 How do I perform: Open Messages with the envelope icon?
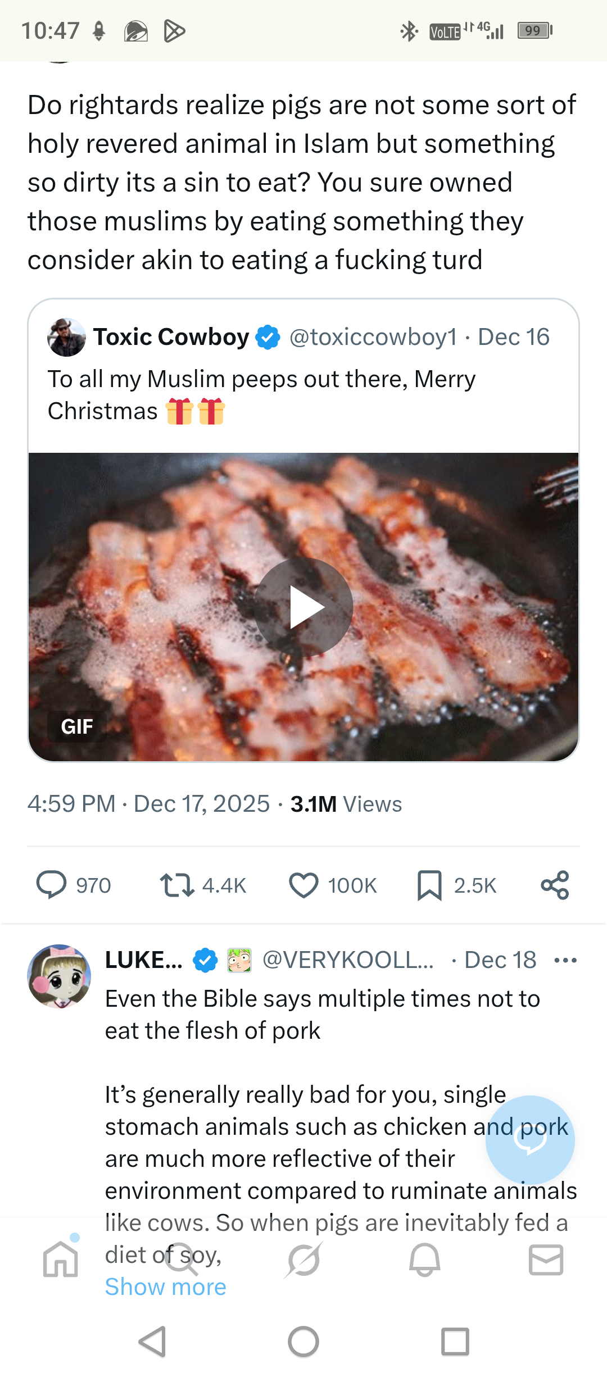546,1260
